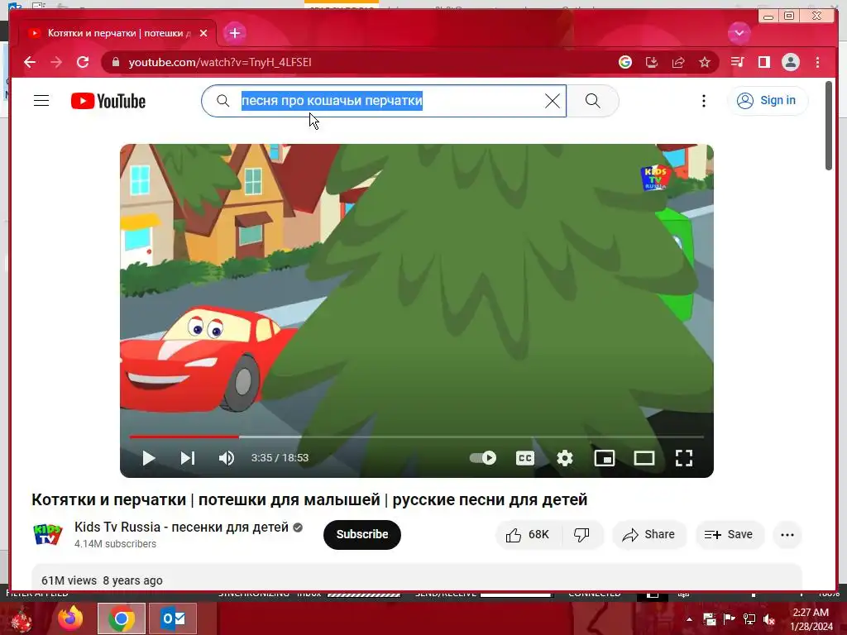Seek on the video progress bar

pos(417,437)
